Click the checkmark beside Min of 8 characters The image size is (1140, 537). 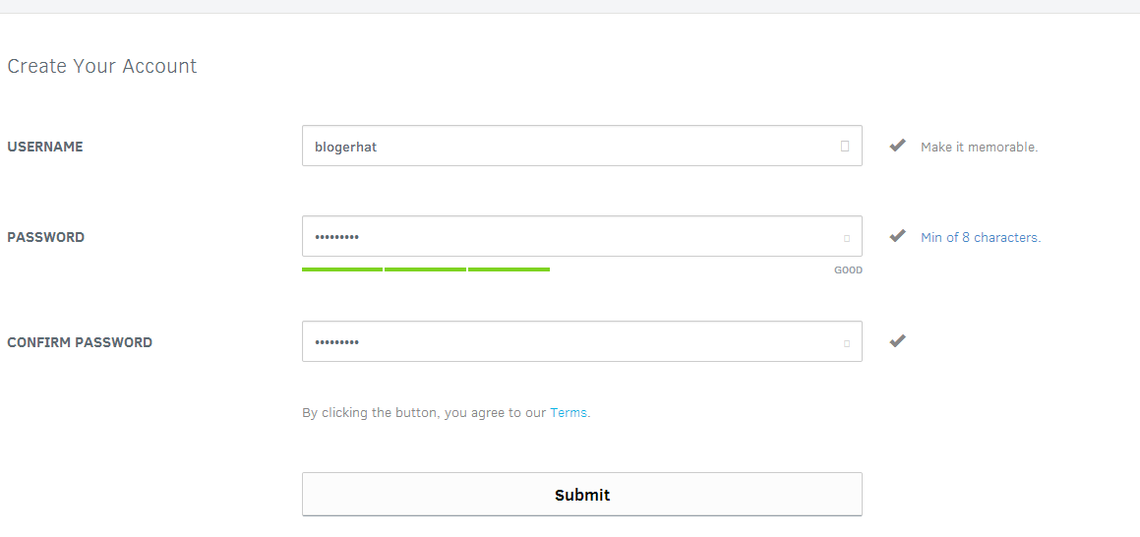click(898, 235)
